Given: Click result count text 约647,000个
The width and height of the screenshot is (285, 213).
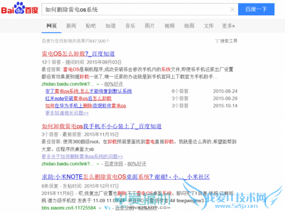Looking at the screenshot, I should tap(97, 41).
